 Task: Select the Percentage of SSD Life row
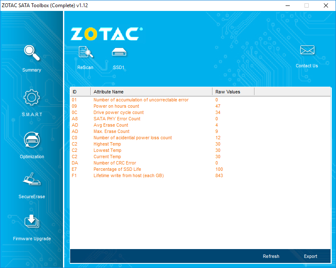click(x=200, y=169)
